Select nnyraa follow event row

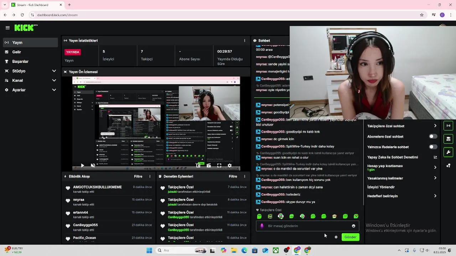pos(109,202)
